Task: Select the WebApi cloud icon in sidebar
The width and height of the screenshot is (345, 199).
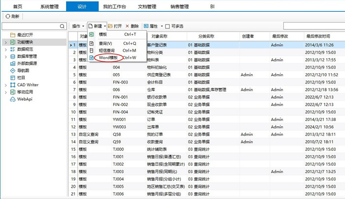Action: point(13,99)
